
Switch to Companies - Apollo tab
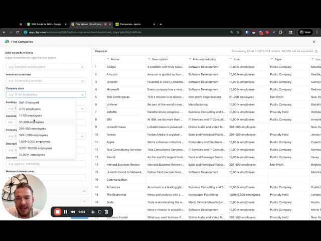tap(130, 24)
